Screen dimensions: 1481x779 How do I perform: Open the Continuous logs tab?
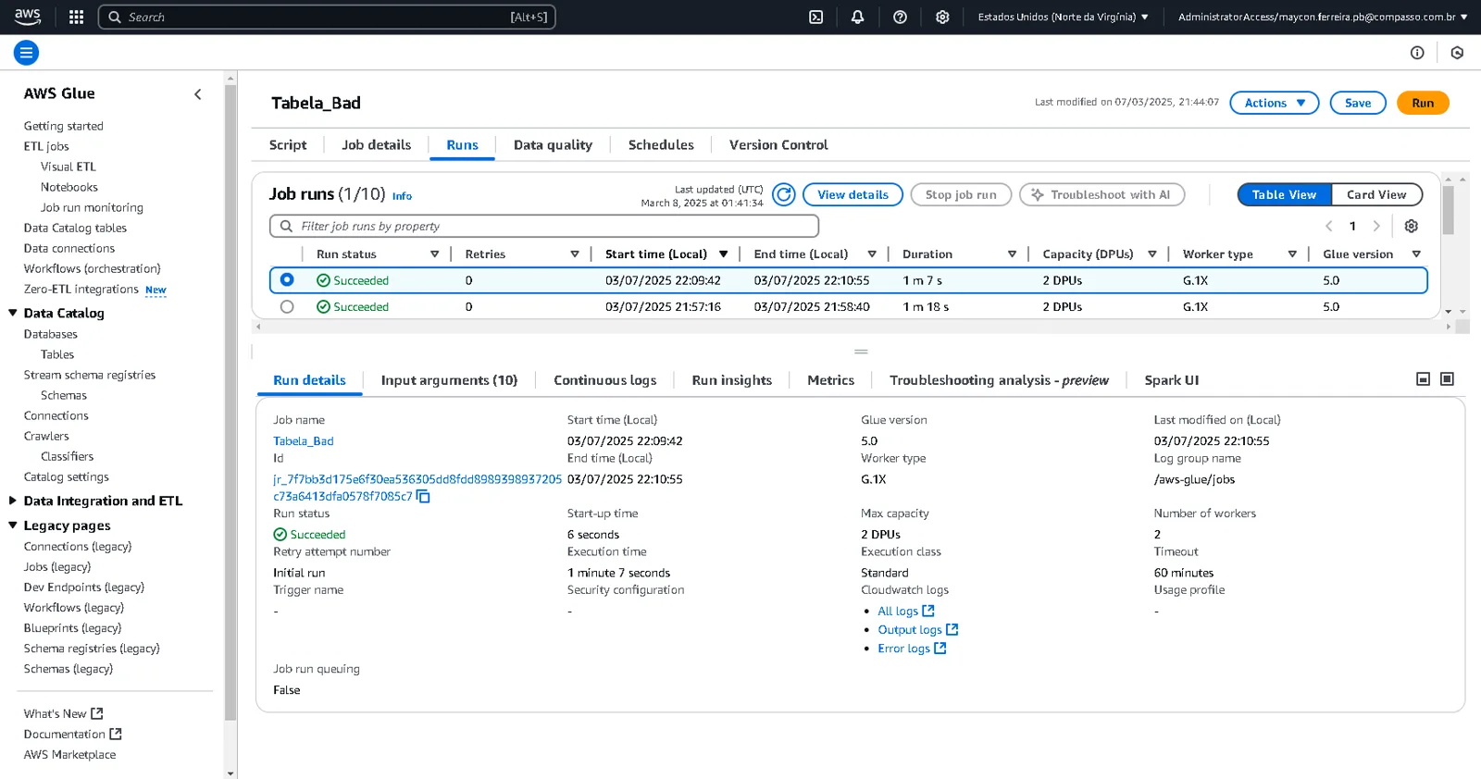pyautogui.click(x=605, y=380)
